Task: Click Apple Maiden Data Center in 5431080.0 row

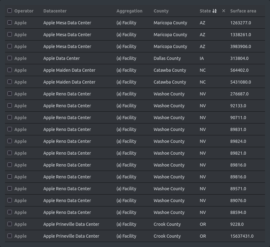Action: [69, 82]
